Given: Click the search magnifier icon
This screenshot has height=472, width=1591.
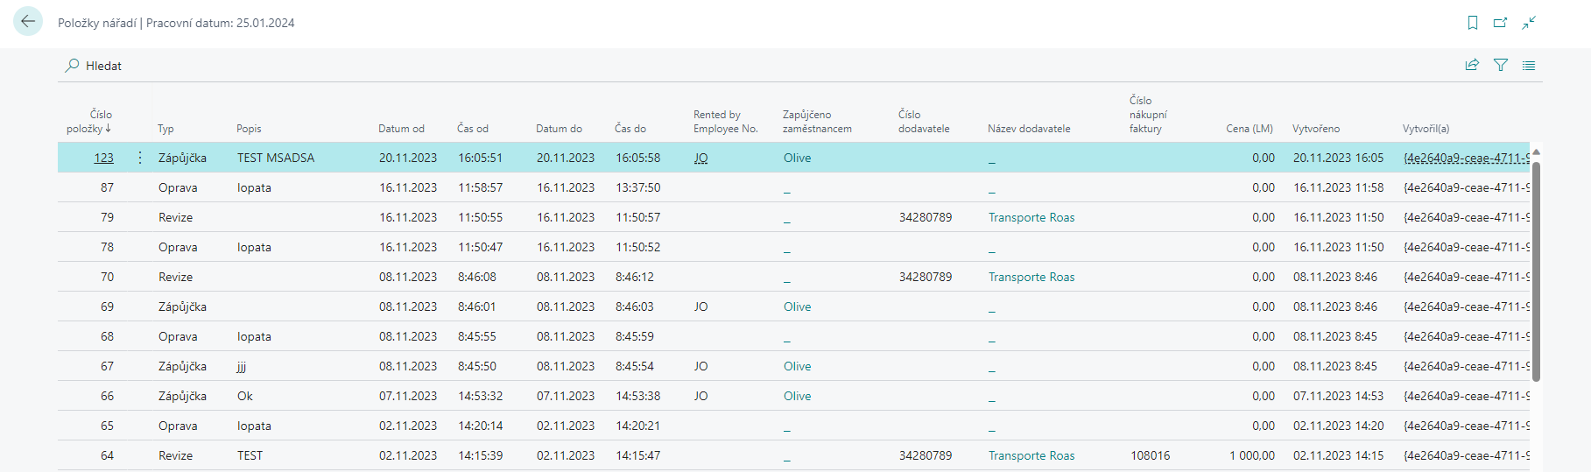Looking at the screenshot, I should [72, 66].
